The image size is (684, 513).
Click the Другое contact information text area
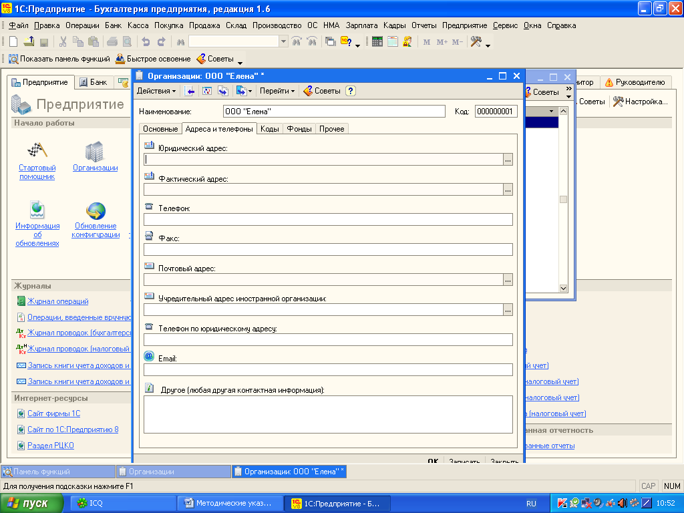[x=328, y=414]
